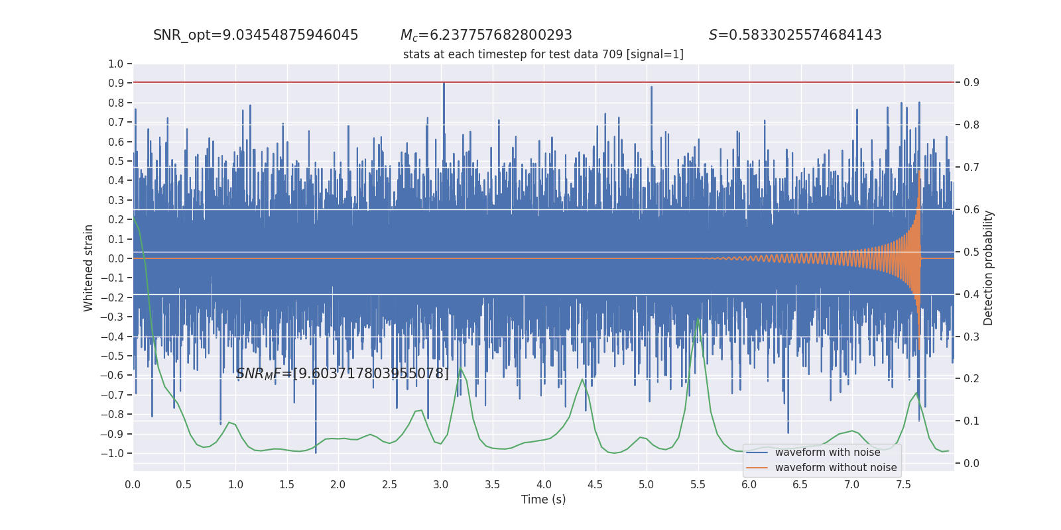Click the plot title for test data 709
The image size is (1061, 530).
(x=543, y=54)
